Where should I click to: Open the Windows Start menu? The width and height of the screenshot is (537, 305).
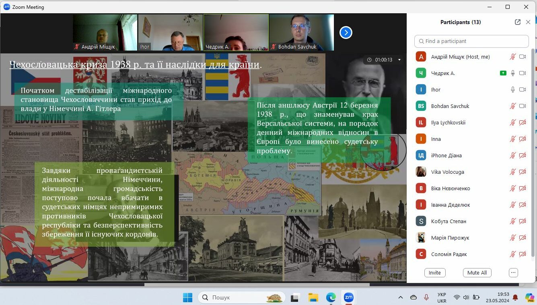click(x=187, y=297)
